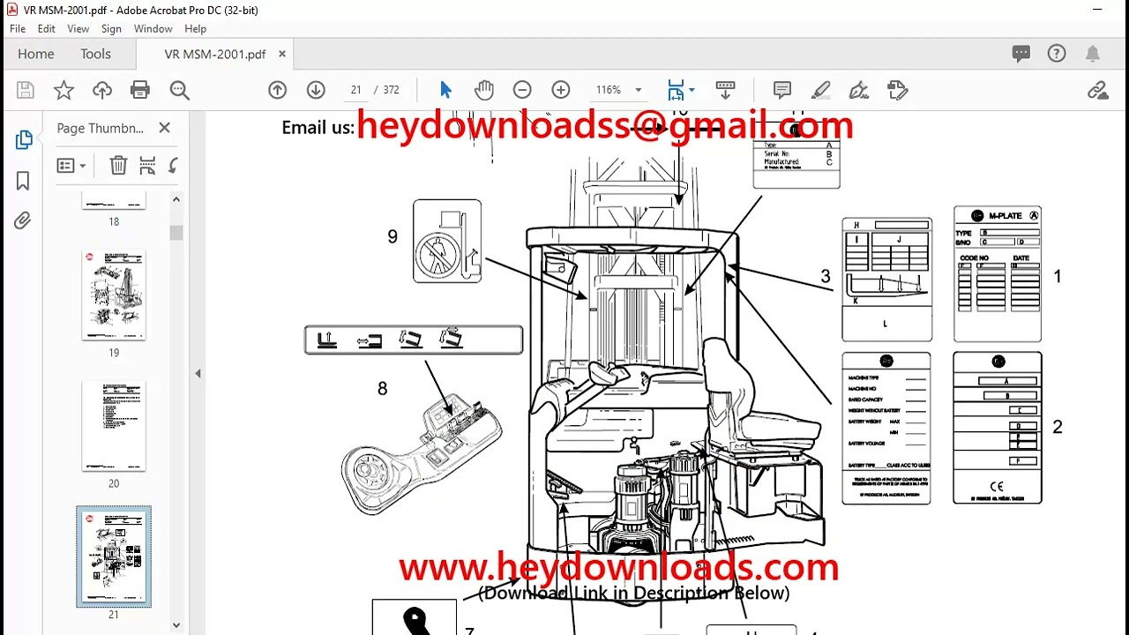Open the View menu

coord(79,29)
